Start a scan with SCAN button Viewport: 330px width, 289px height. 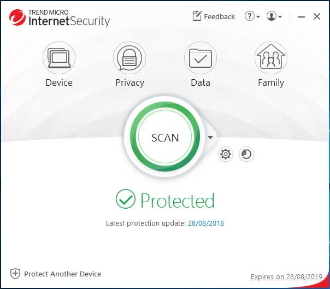(165, 137)
